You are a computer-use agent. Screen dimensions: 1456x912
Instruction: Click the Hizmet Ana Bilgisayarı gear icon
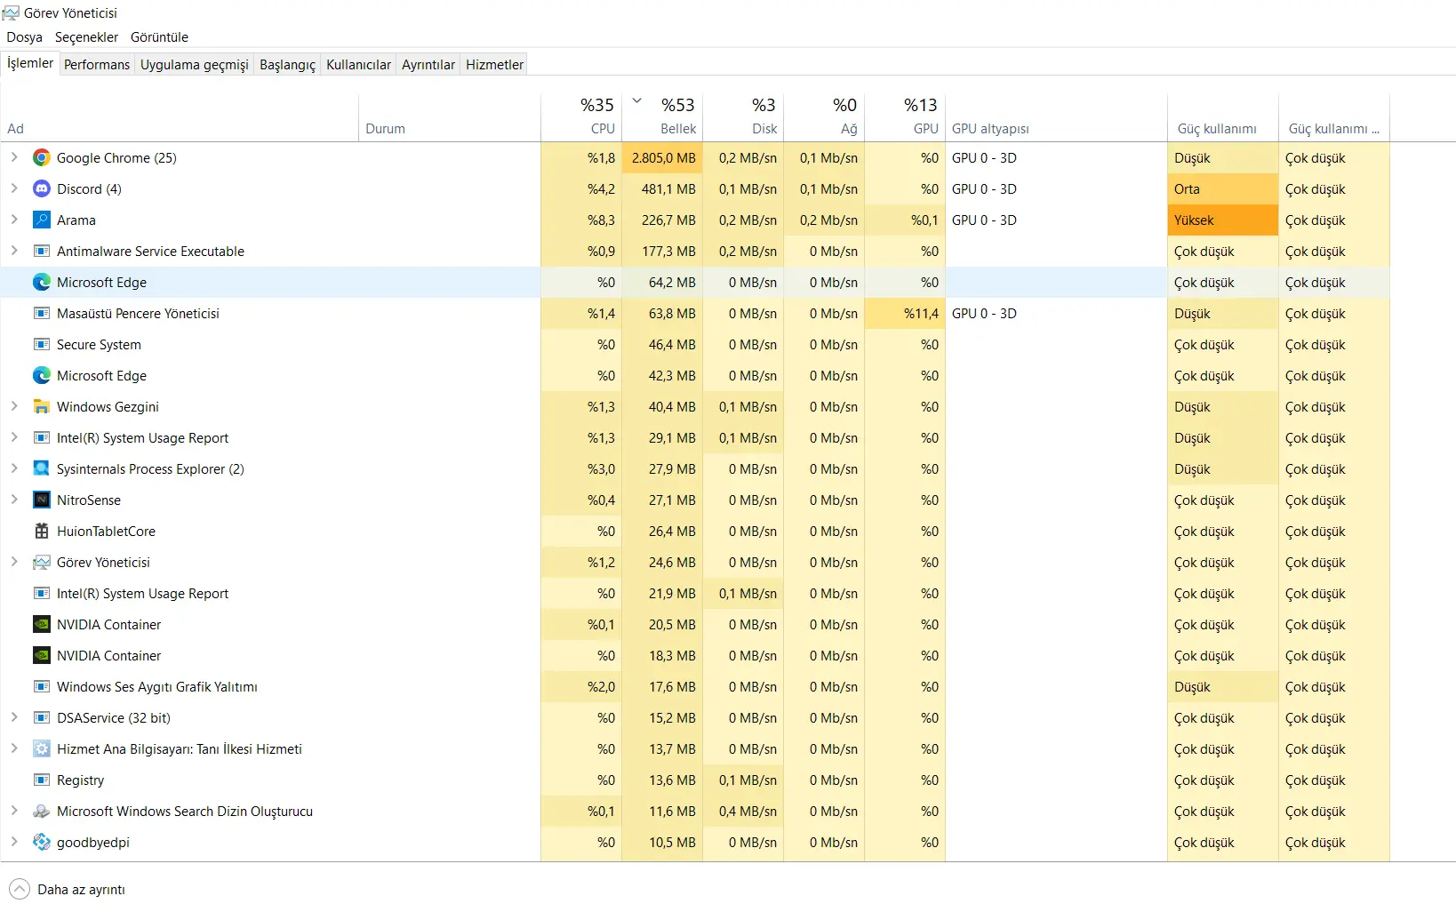[x=41, y=749]
